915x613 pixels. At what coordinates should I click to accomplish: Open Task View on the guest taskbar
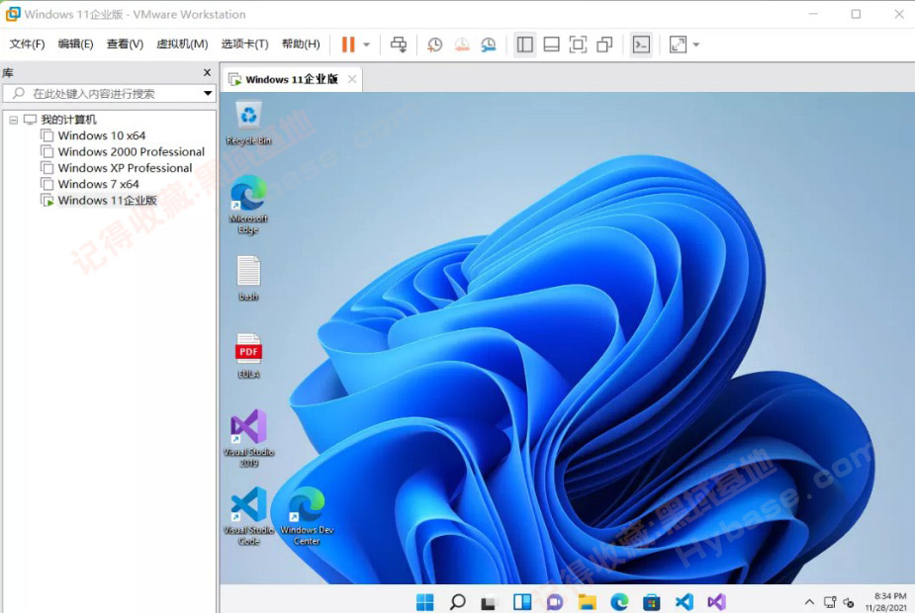pos(489,601)
